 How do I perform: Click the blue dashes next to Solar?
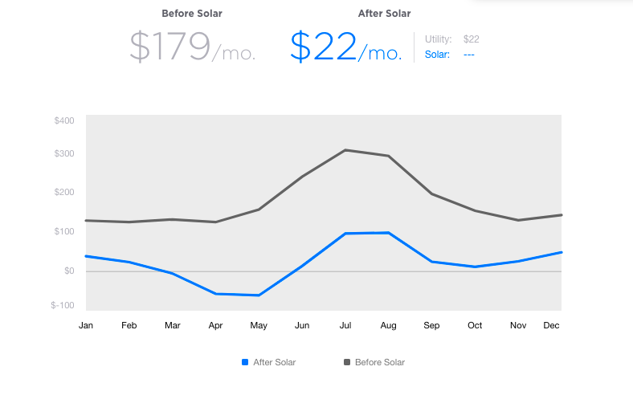(469, 55)
